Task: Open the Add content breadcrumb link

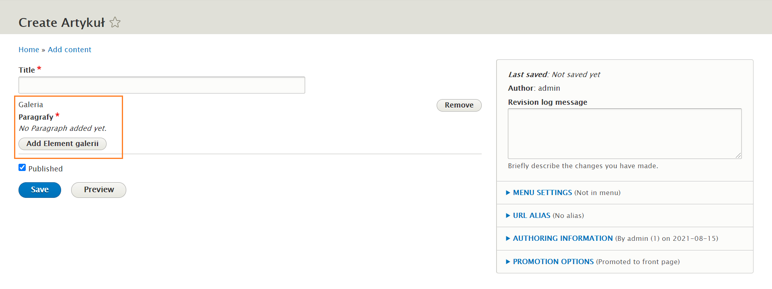Action: coord(70,49)
